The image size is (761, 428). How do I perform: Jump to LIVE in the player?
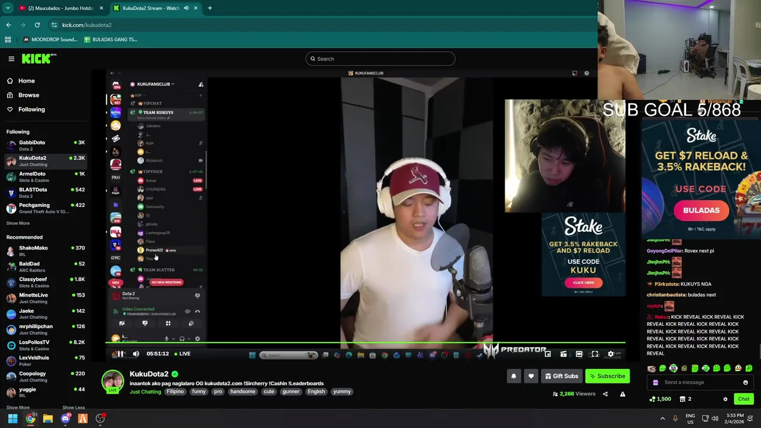tap(182, 354)
